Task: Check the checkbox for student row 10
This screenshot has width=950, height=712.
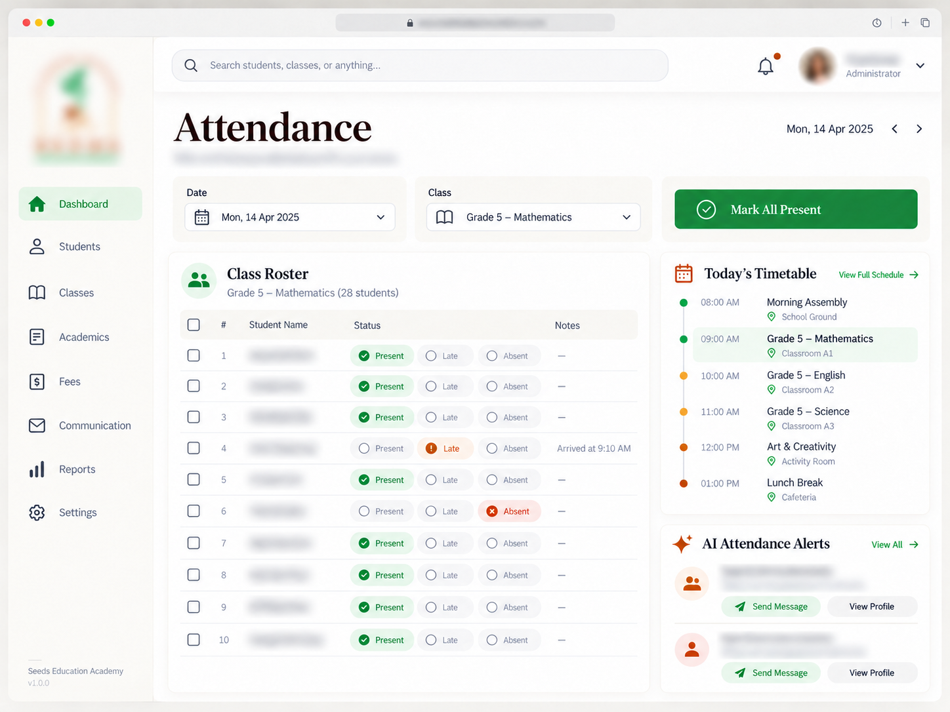Action: [x=194, y=639]
